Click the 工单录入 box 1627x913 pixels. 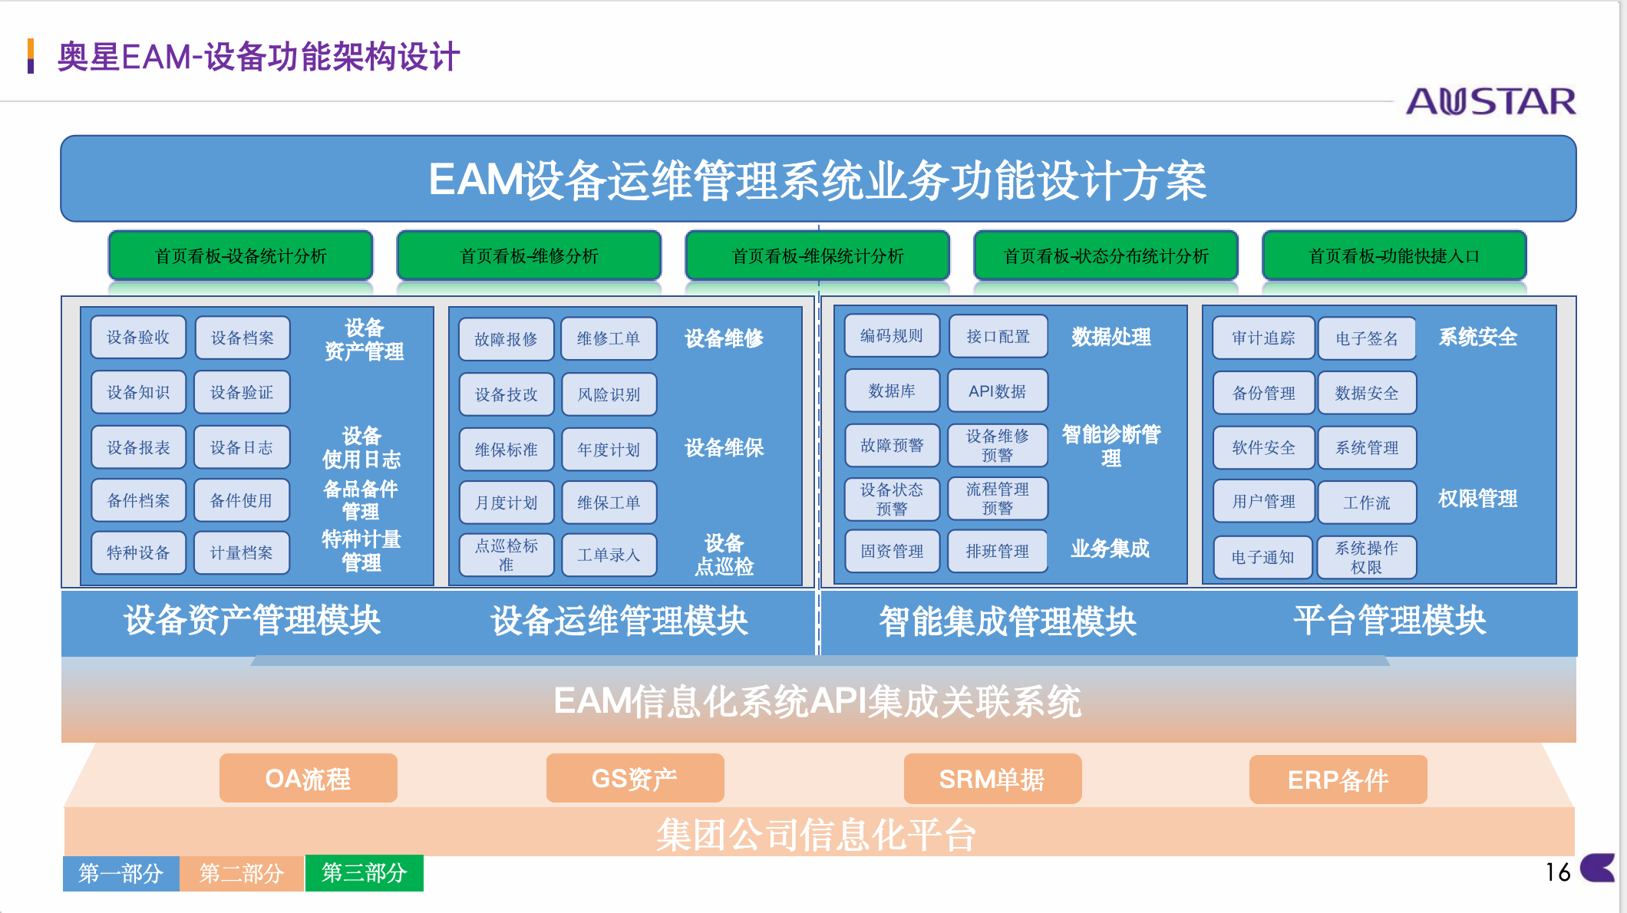(x=609, y=555)
